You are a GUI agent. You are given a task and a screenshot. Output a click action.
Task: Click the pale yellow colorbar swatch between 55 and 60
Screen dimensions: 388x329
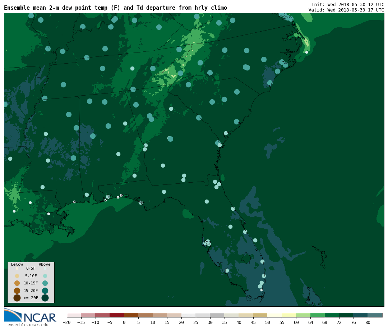(289, 315)
